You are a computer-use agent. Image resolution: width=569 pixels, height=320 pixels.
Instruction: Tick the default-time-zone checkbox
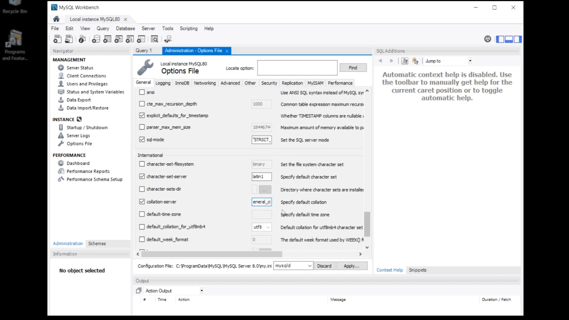142,214
